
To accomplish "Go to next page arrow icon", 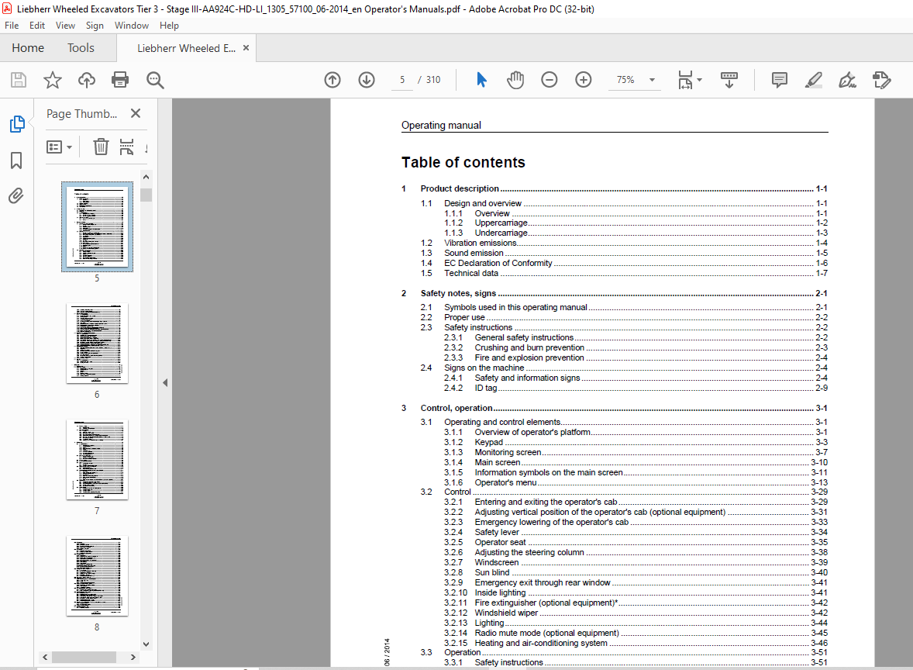I will [x=367, y=80].
